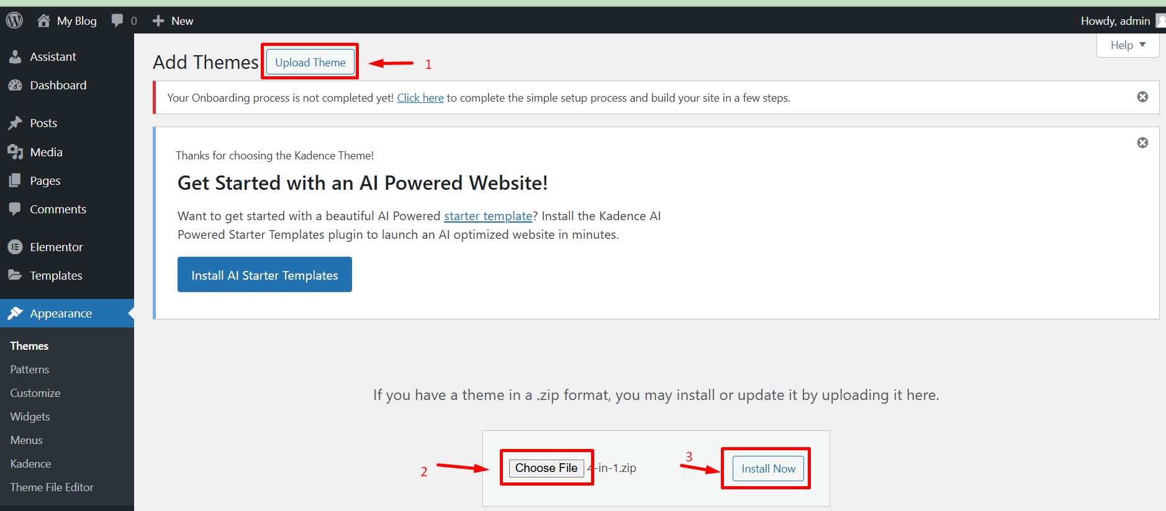Open the WordPress logo menu
The height and width of the screenshot is (511, 1166).
[x=14, y=20]
